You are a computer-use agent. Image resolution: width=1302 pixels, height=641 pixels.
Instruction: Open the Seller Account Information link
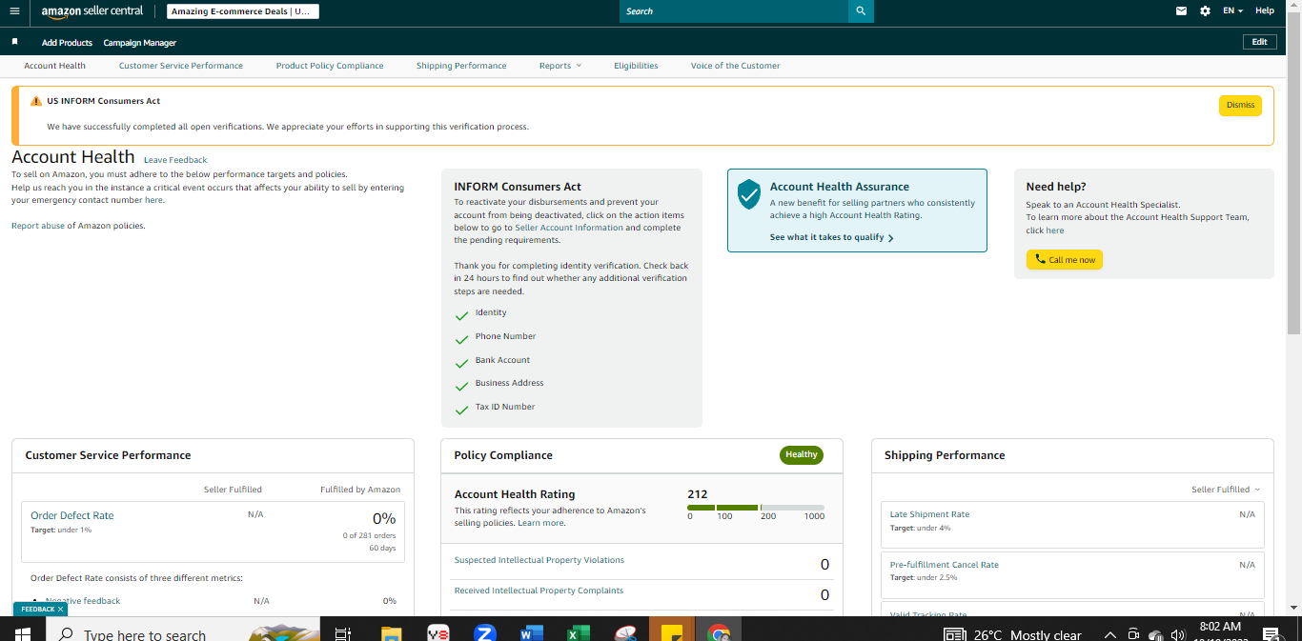point(569,228)
